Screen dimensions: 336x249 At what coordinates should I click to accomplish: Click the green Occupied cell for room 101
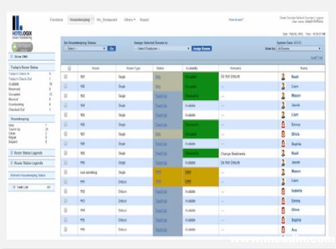200,77
